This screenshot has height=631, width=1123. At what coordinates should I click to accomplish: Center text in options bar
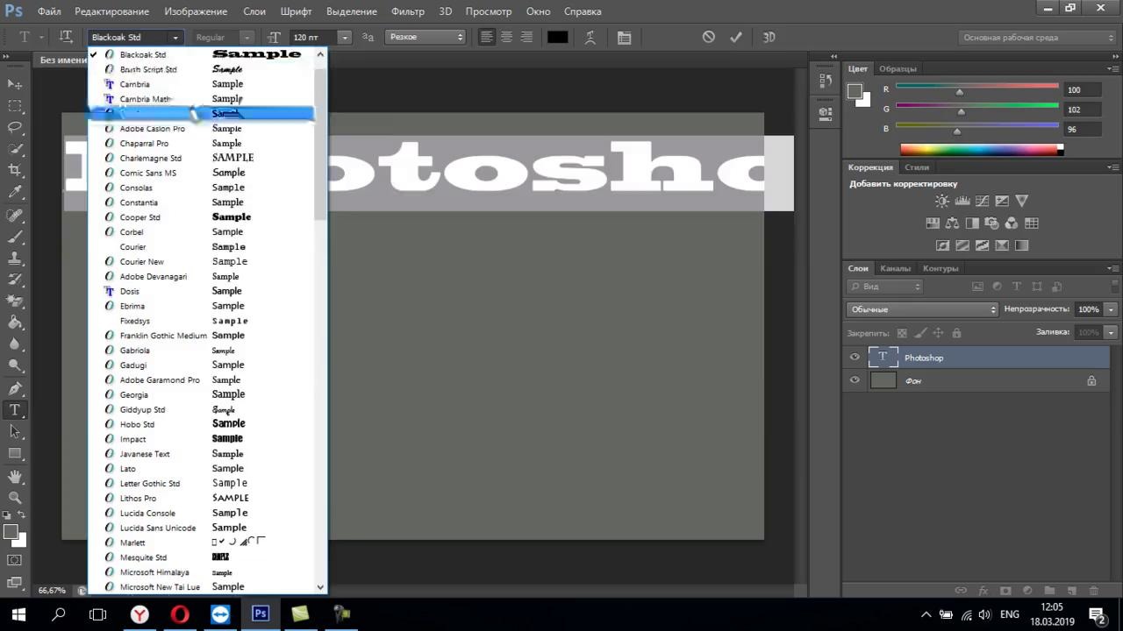point(507,37)
